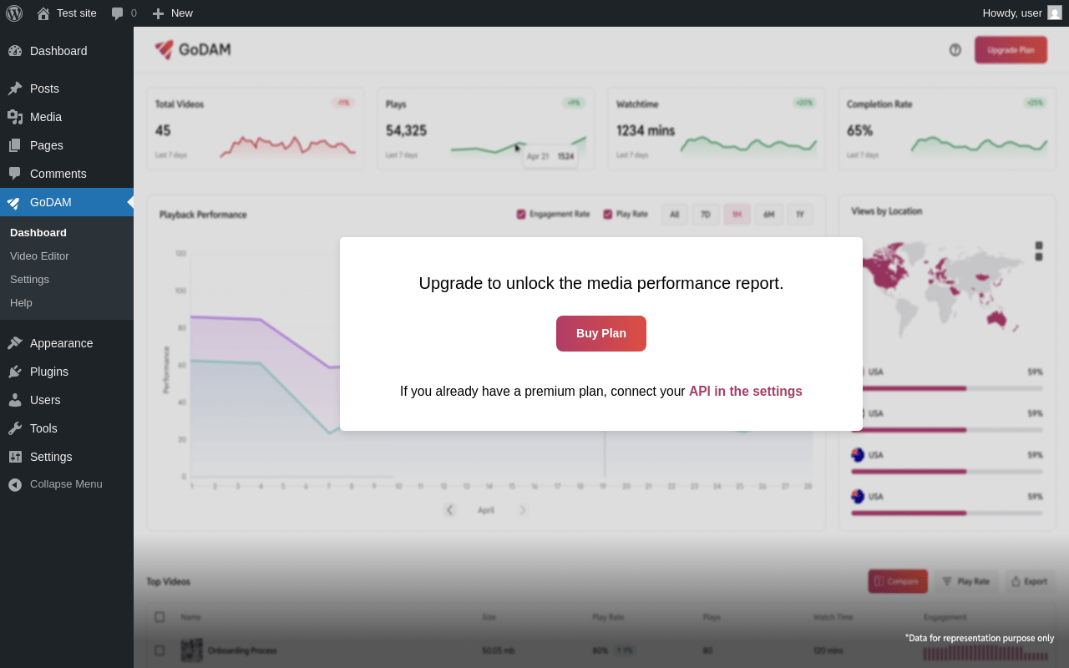Click the Onboarding Process video thumbnail

192,650
